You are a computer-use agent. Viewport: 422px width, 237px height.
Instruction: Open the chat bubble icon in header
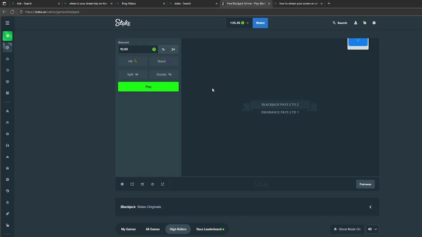click(374, 23)
